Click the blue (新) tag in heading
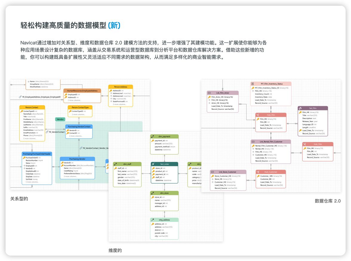The height and width of the screenshot is (261, 351). click(114, 25)
